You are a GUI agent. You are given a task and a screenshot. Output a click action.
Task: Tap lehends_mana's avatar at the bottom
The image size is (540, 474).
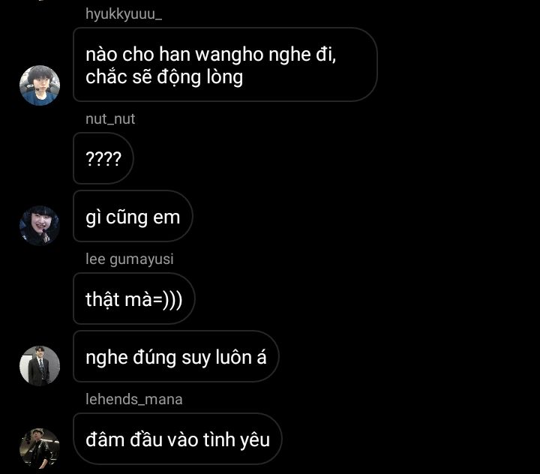[x=40, y=448]
